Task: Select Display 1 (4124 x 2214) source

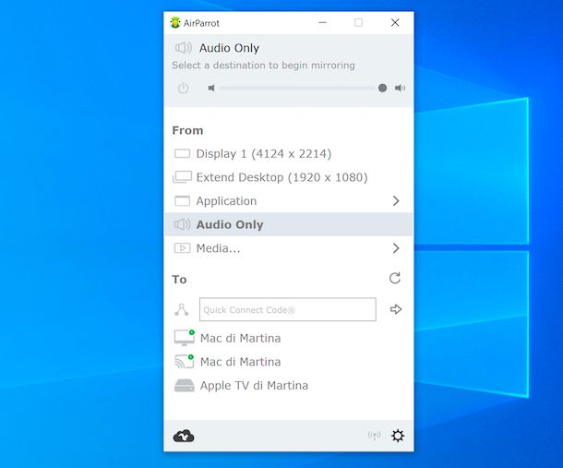Action: pyautogui.click(x=289, y=154)
